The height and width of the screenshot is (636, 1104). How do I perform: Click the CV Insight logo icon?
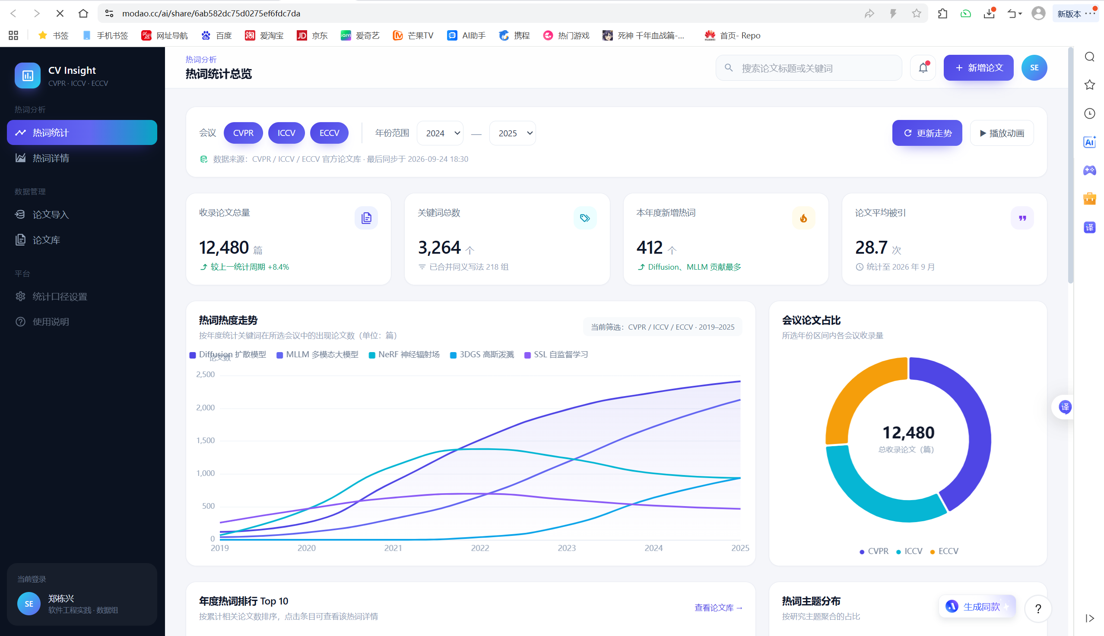click(x=28, y=76)
